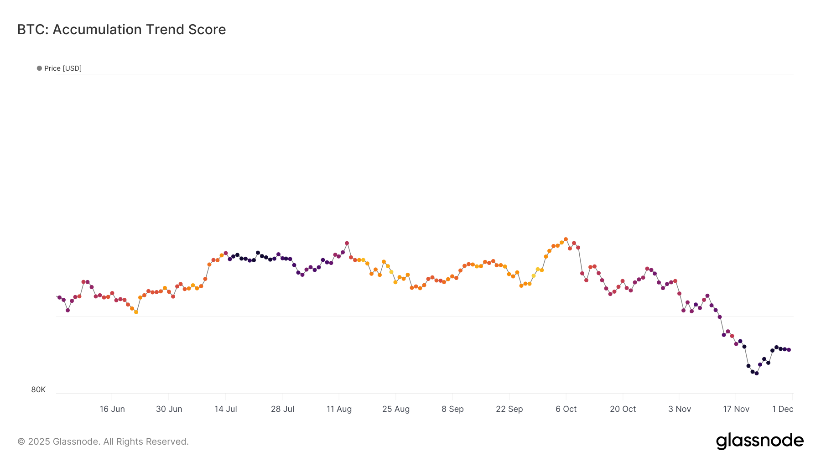Select the 20 Oct axis label

pos(623,409)
